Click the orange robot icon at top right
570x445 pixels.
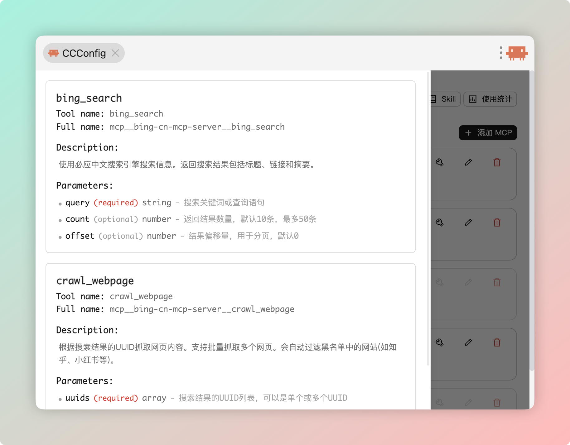coord(517,53)
